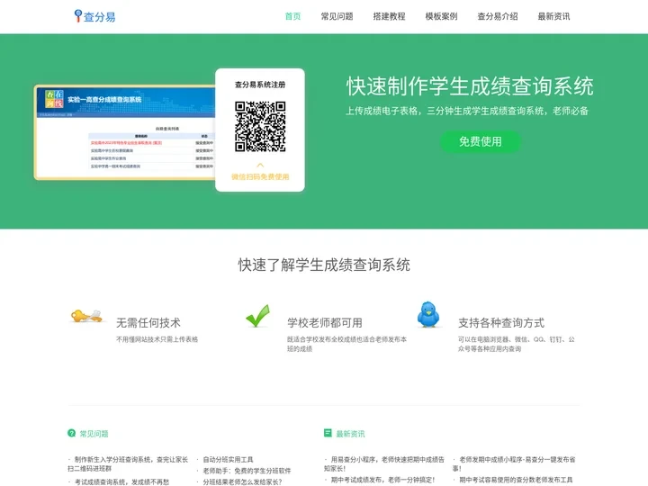Click the news icon beside 最新资讯
648x486 pixels.
click(x=328, y=433)
